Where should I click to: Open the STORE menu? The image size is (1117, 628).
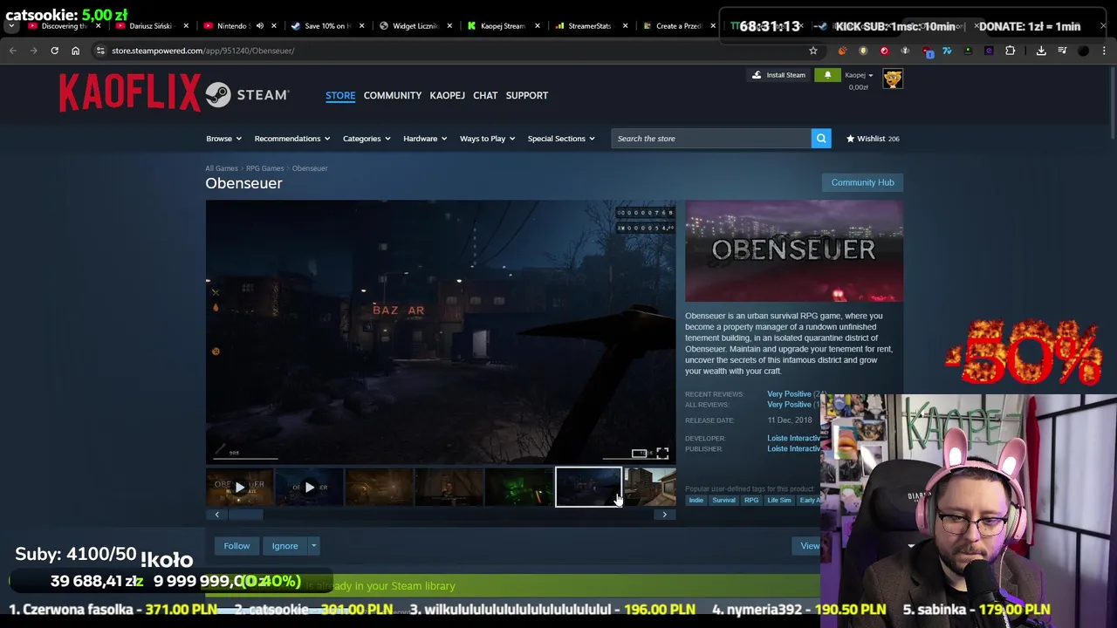340,95
